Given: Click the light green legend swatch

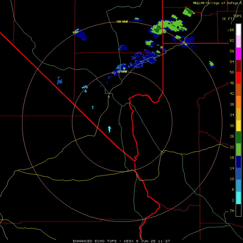Looking at the screenshot, I should (x=238, y=150).
